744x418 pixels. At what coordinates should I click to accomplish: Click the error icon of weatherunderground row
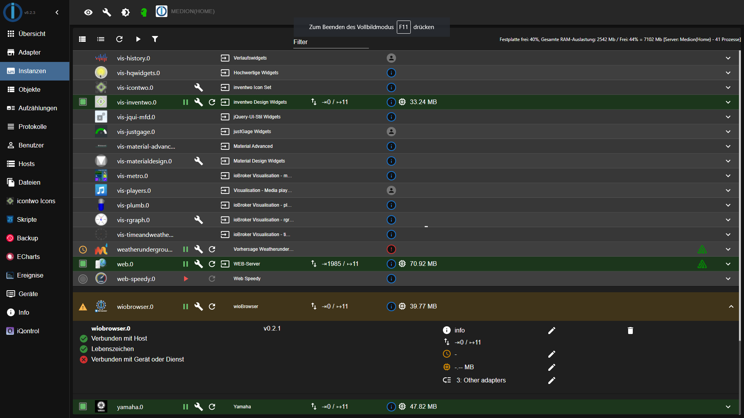(391, 249)
